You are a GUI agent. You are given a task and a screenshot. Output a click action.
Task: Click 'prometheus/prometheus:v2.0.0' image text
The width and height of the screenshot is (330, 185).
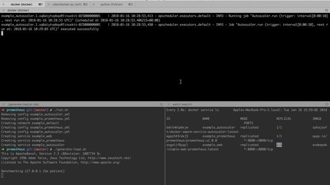[191, 140]
